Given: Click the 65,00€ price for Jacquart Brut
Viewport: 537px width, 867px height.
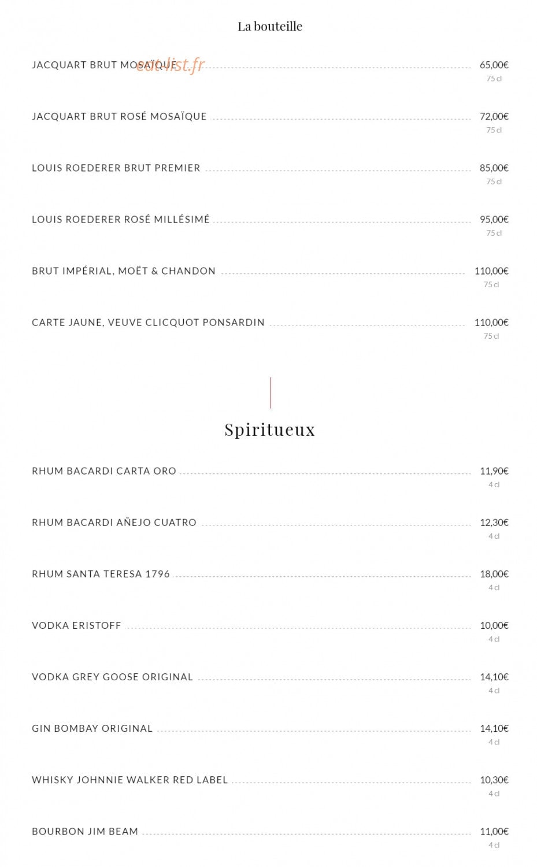Looking at the screenshot, I should click(x=494, y=65).
